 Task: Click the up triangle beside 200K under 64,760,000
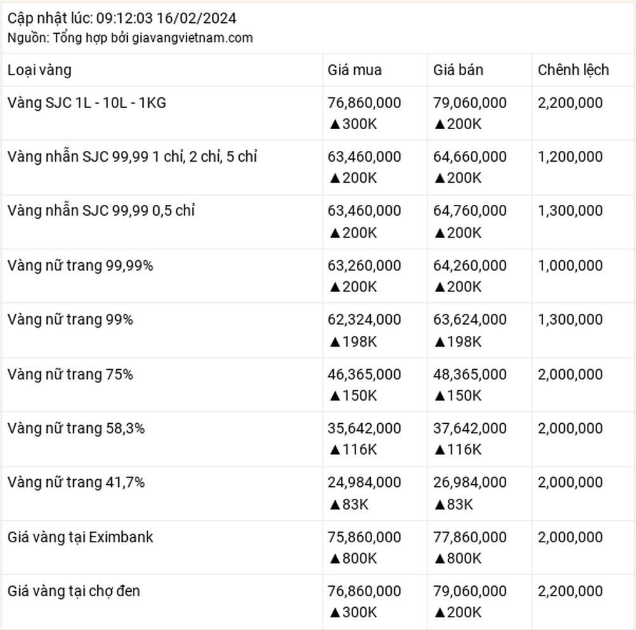click(439, 233)
